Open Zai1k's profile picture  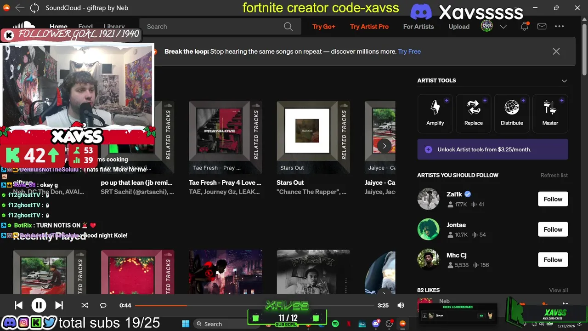tap(428, 199)
